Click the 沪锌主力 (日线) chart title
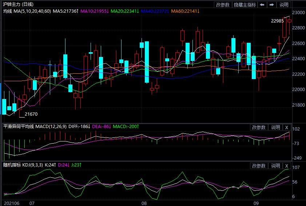The width and height of the screenshot is (306, 206). (18, 4)
